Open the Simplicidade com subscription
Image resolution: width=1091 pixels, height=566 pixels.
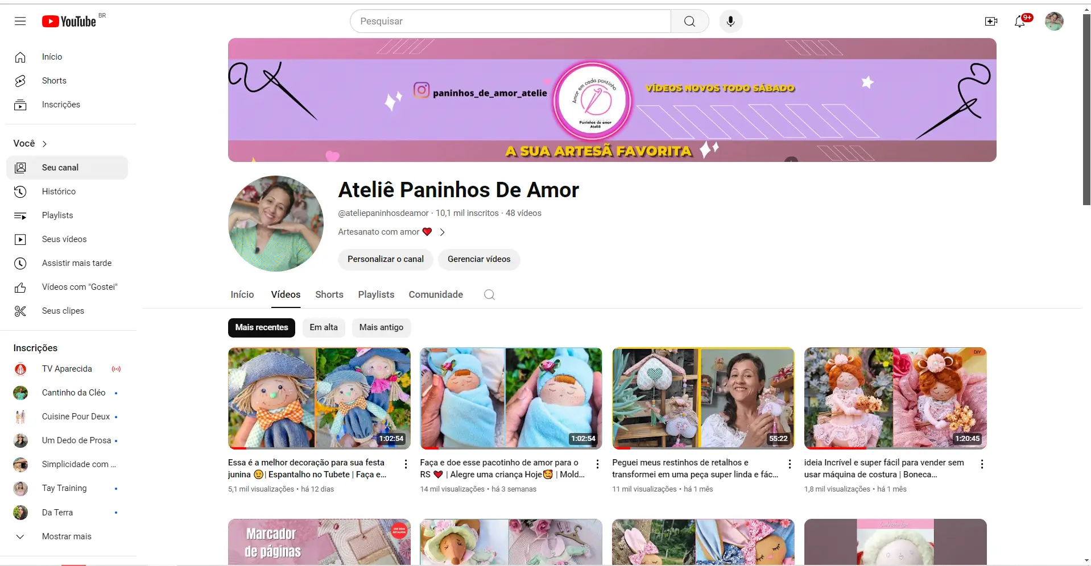[x=67, y=464]
